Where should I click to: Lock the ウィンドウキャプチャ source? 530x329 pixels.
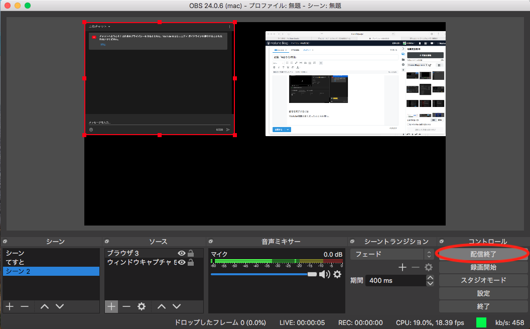point(190,262)
